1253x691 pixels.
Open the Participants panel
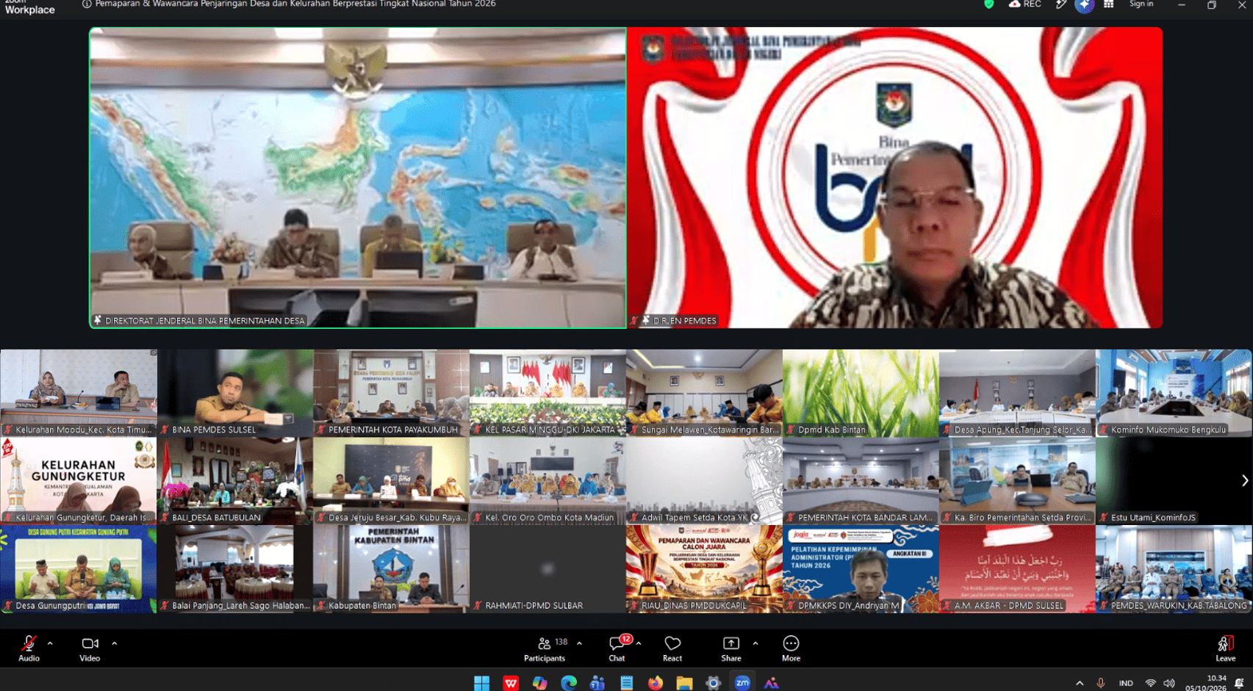click(x=545, y=648)
